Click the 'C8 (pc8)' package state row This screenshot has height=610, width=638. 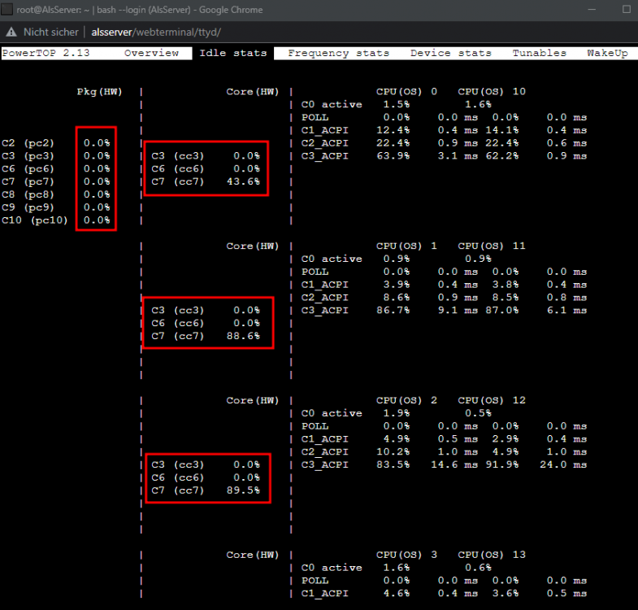(56, 194)
